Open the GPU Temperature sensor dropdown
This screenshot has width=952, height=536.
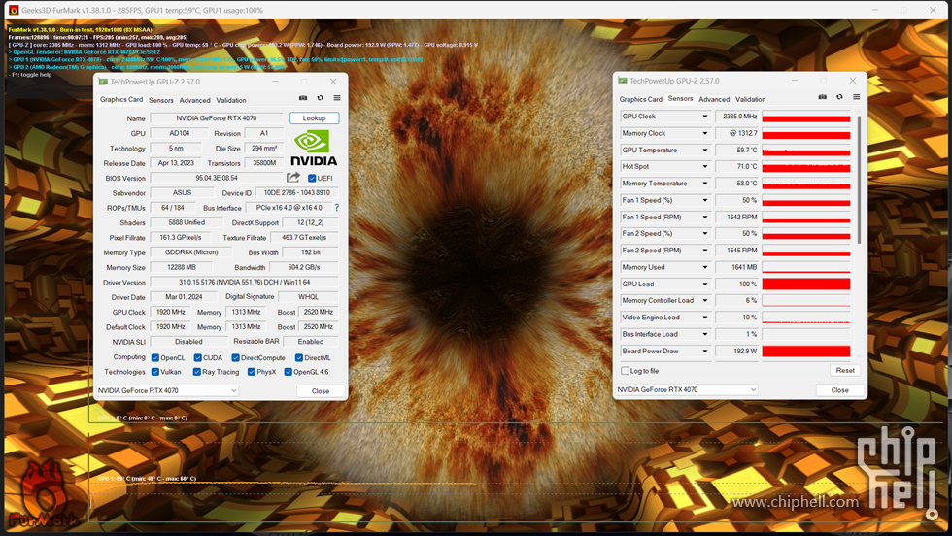[705, 150]
